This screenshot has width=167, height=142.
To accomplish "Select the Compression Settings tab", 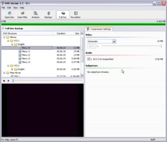I will coord(99,29).
